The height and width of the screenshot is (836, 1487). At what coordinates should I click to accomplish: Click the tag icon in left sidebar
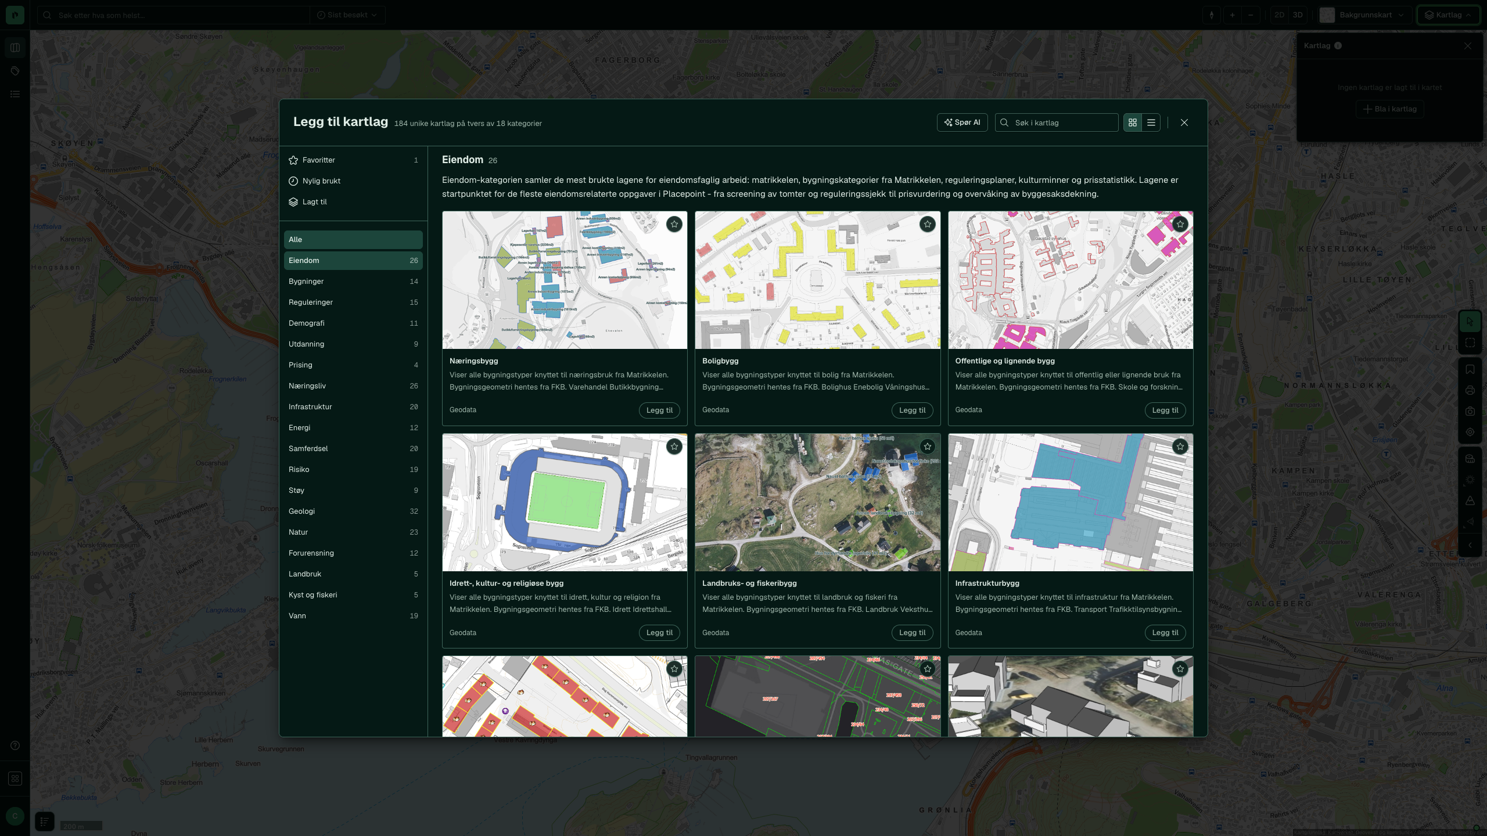[15, 71]
